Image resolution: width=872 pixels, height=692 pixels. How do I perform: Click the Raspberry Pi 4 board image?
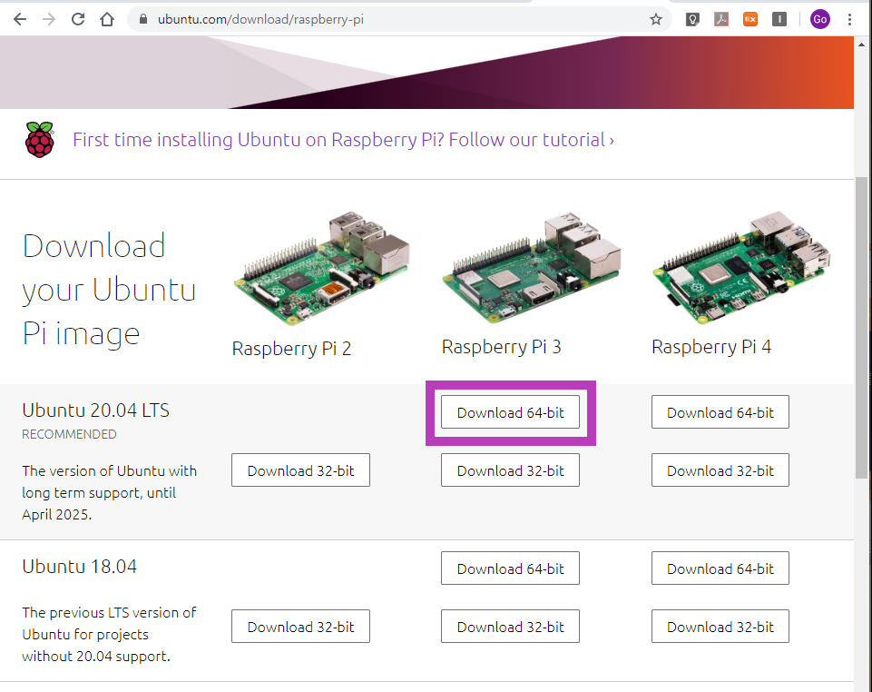pyautogui.click(x=741, y=267)
